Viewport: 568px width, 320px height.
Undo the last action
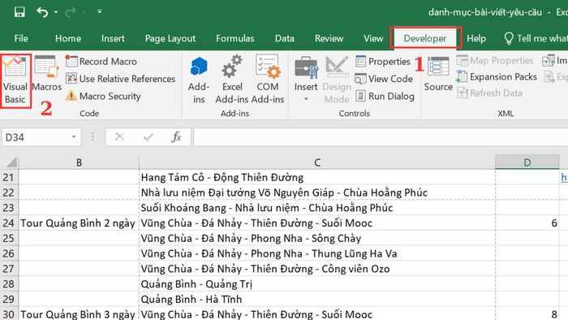coord(42,12)
